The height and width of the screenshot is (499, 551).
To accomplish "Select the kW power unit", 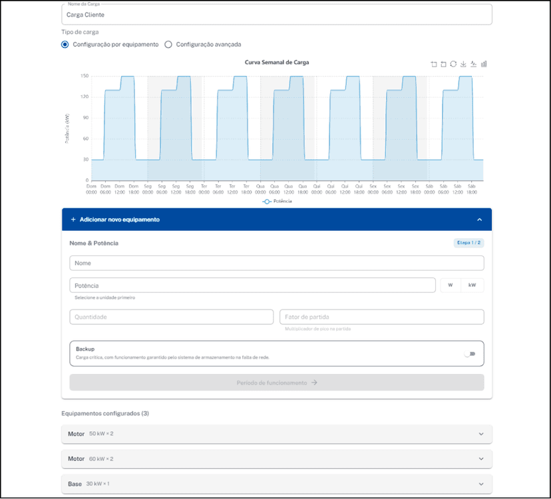I will [x=472, y=284].
